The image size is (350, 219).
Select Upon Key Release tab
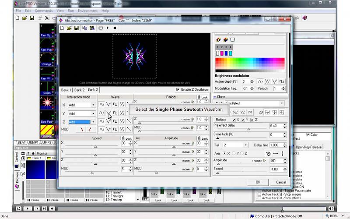[x=308, y=147]
